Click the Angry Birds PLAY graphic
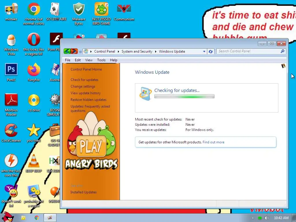296x222 pixels. tap(91, 146)
